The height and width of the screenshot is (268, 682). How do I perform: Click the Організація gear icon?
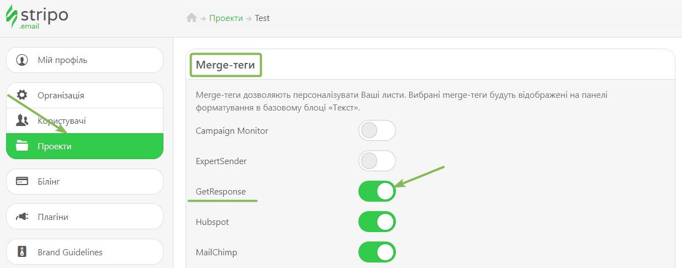[22, 95]
